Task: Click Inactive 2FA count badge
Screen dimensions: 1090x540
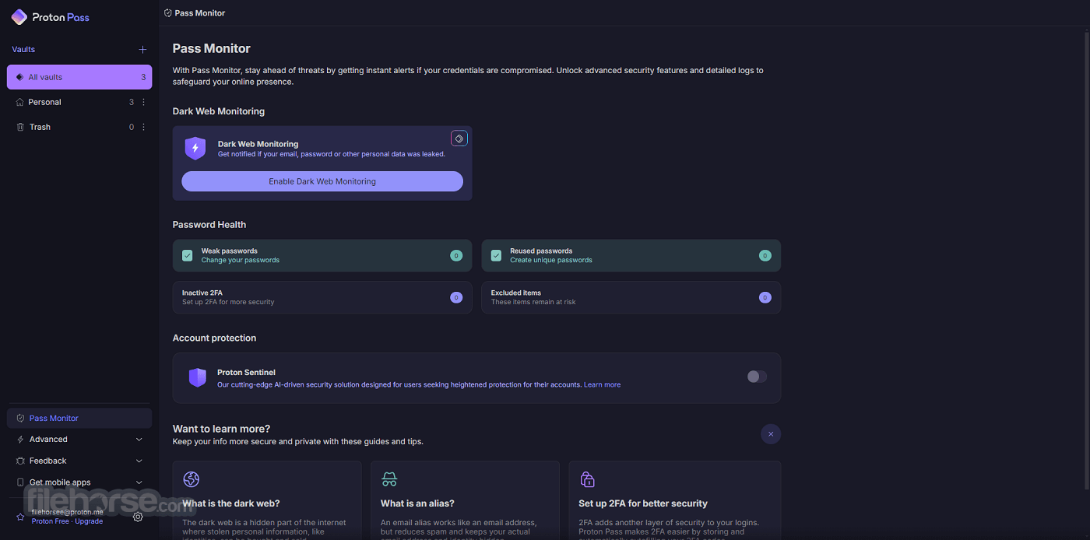Action: [456, 297]
